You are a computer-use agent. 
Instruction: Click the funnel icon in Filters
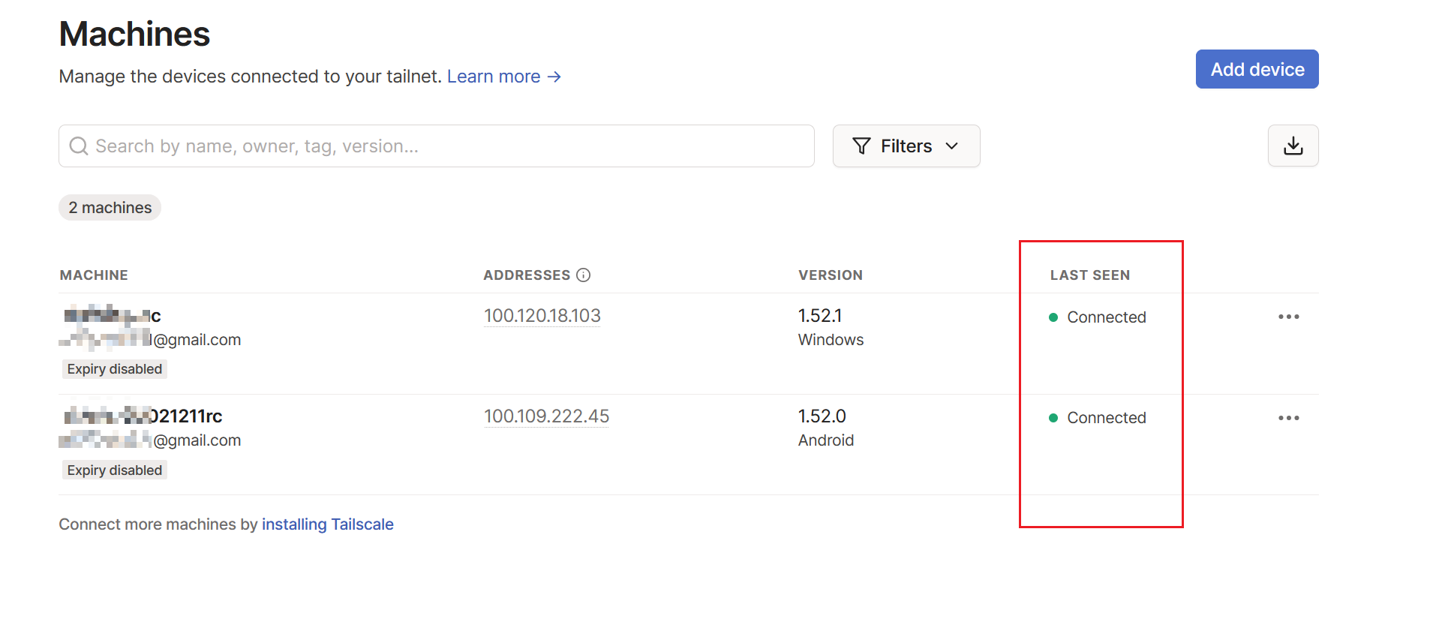coord(861,146)
